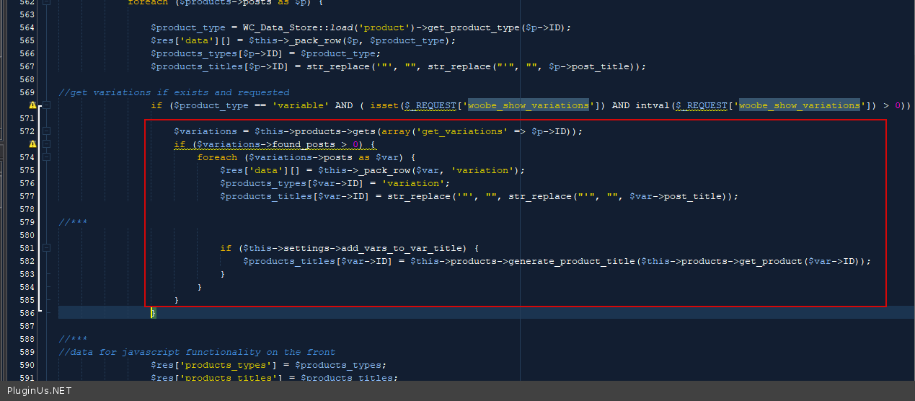Click 'woobe_show_variations' inside the intval call
The height and width of the screenshot is (401, 915).
(800, 105)
